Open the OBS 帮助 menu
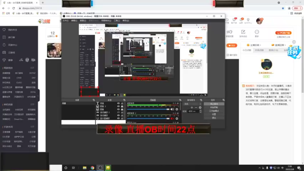The height and width of the screenshot is (171, 304). [x=126, y=21]
